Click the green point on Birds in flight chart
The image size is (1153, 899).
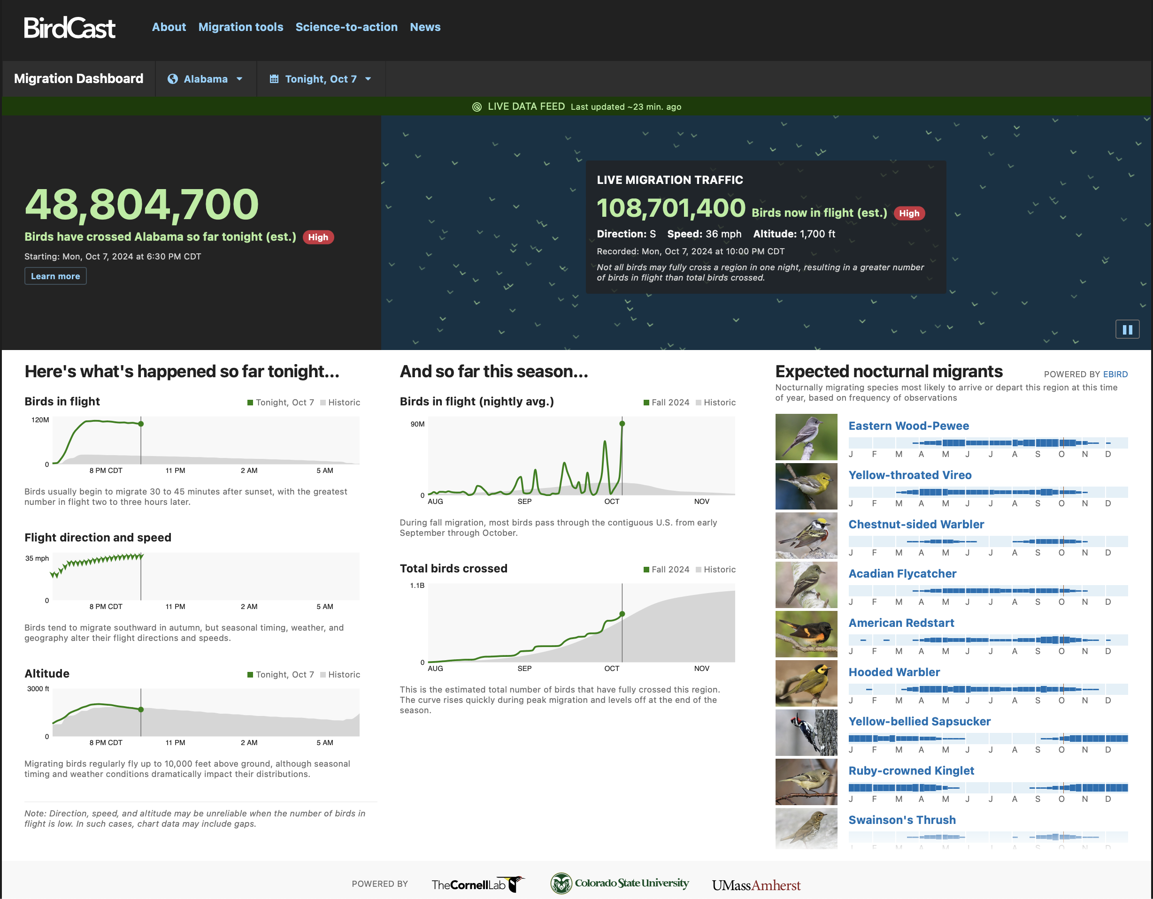point(141,424)
